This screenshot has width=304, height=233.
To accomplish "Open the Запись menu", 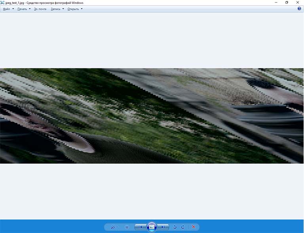I will pos(56,9).
